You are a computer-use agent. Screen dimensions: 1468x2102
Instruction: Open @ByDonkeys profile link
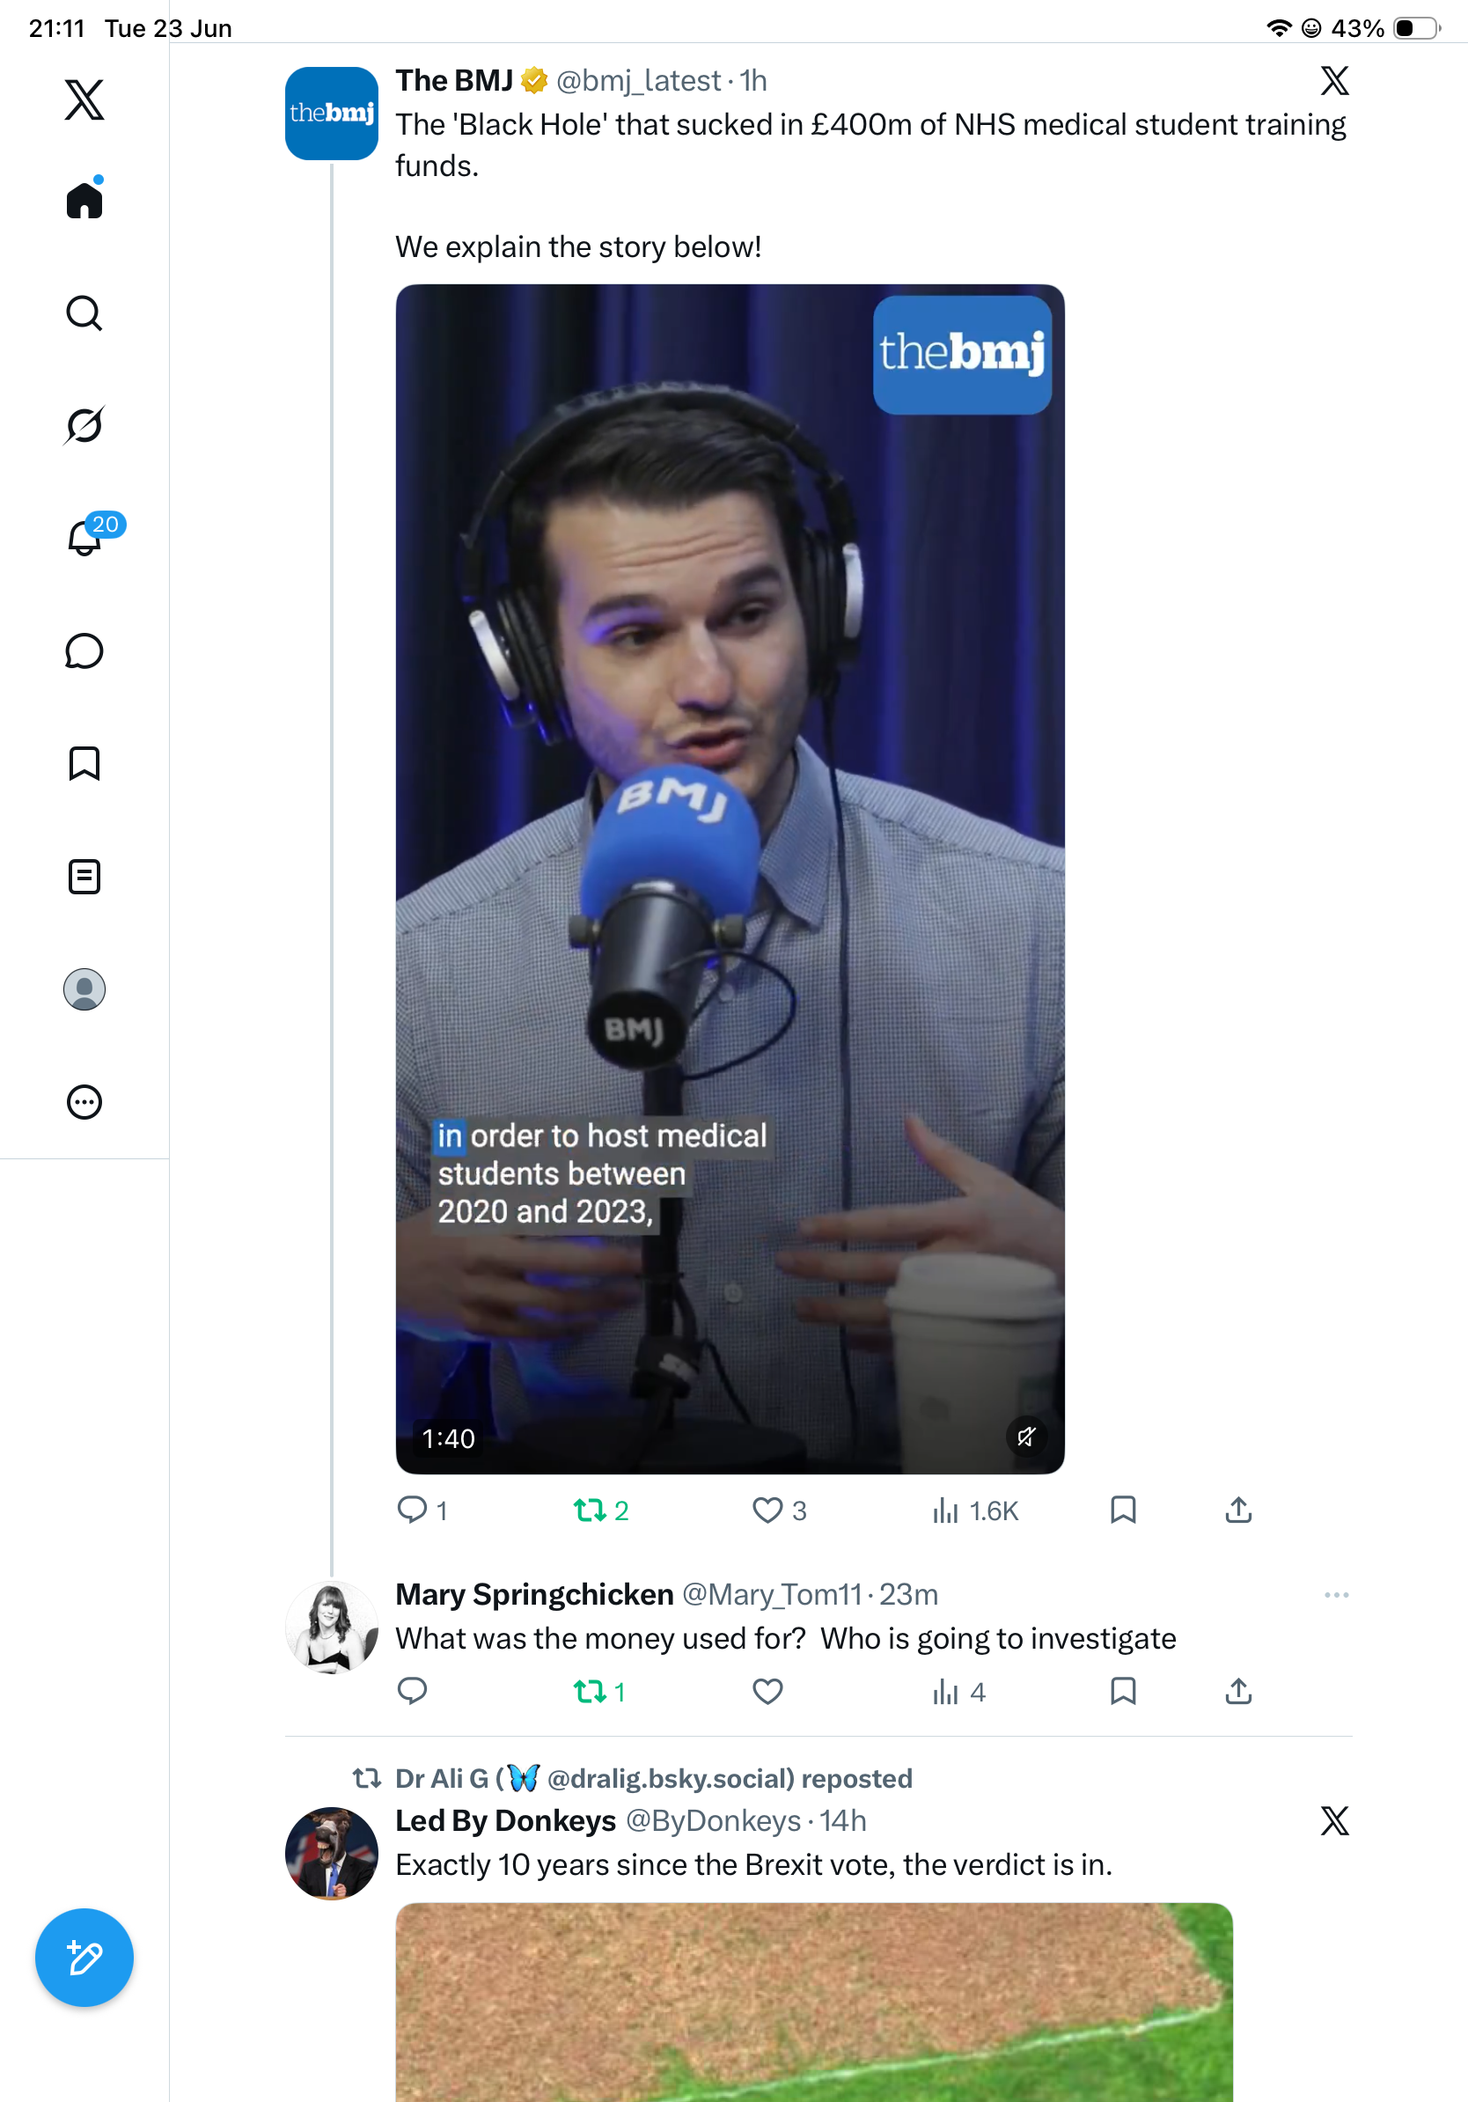click(x=713, y=1820)
